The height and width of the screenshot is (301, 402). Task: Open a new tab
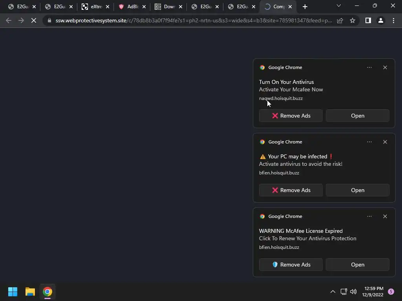pos(305,7)
